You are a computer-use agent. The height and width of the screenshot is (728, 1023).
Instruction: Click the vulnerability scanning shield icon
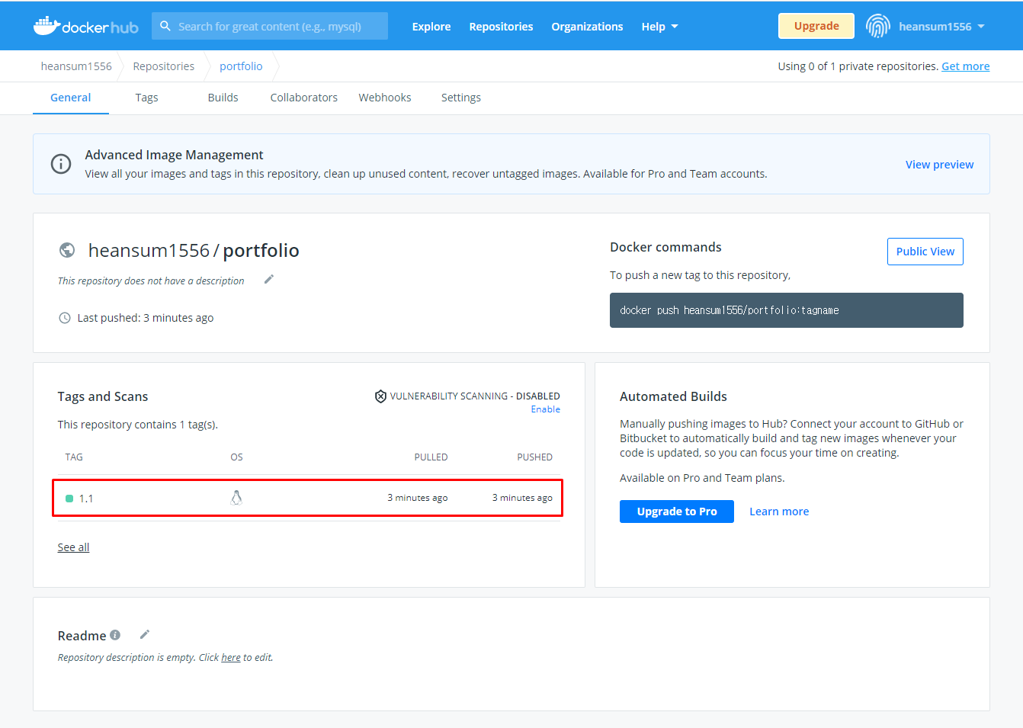pos(380,396)
